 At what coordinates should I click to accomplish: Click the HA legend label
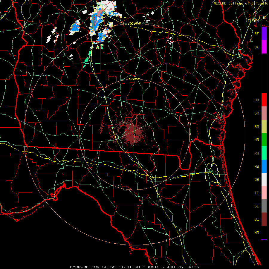pyautogui.click(x=257, y=100)
